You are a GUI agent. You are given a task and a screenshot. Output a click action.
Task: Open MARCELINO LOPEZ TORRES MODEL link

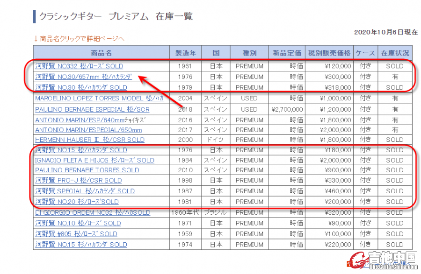coord(99,98)
